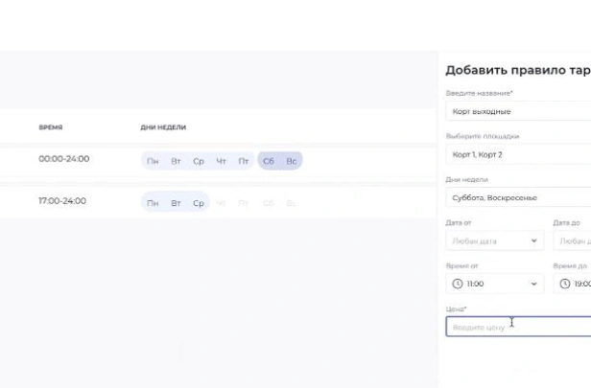
Task: Click the clock icon in Время до
Action: tap(564, 284)
